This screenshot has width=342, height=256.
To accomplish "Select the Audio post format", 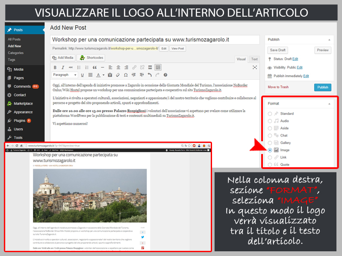I will [270, 121].
